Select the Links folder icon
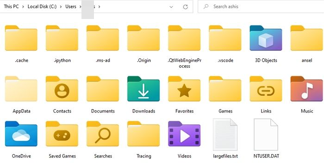The image size is (324, 168). (266, 89)
